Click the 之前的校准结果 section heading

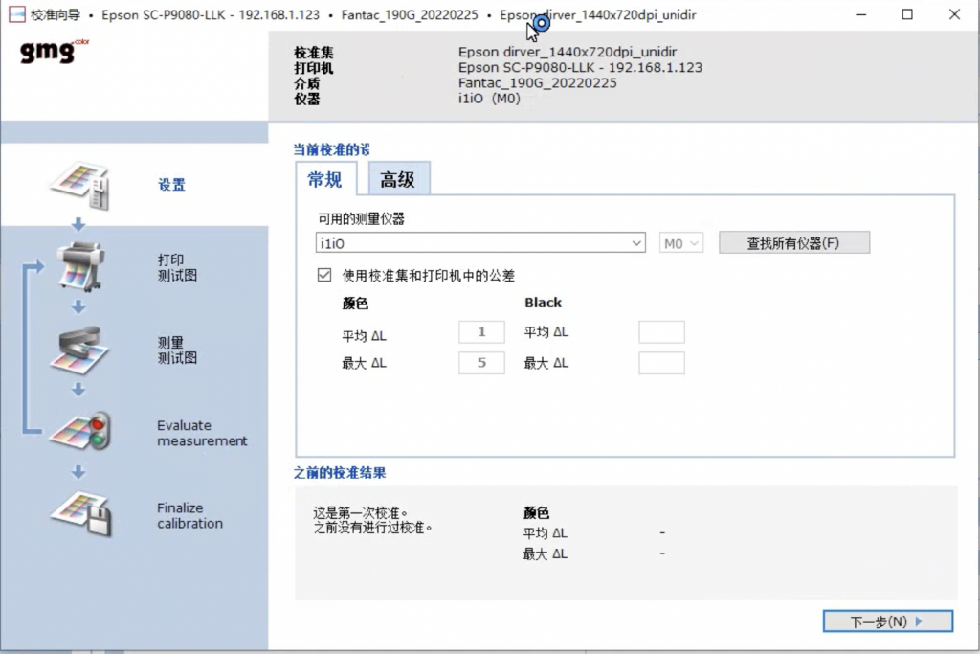pyautogui.click(x=340, y=473)
